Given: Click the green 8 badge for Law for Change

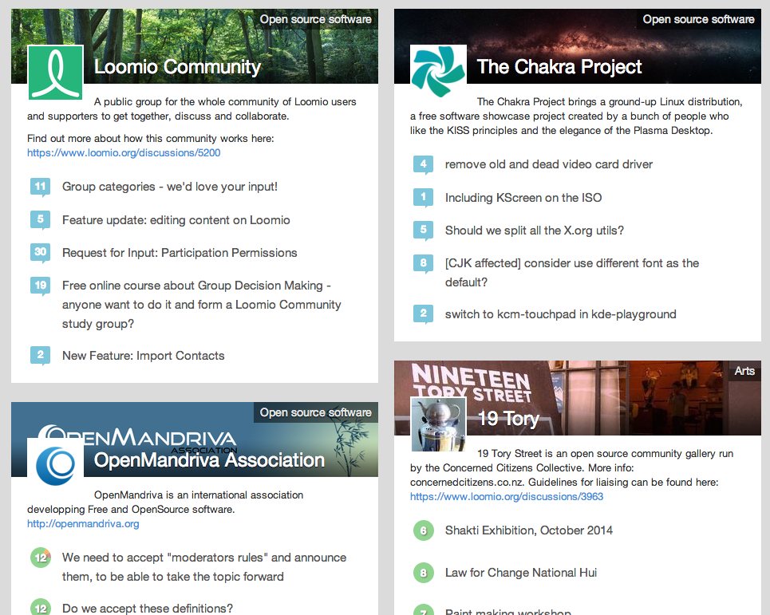Looking at the screenshot, I should [424, 573].
